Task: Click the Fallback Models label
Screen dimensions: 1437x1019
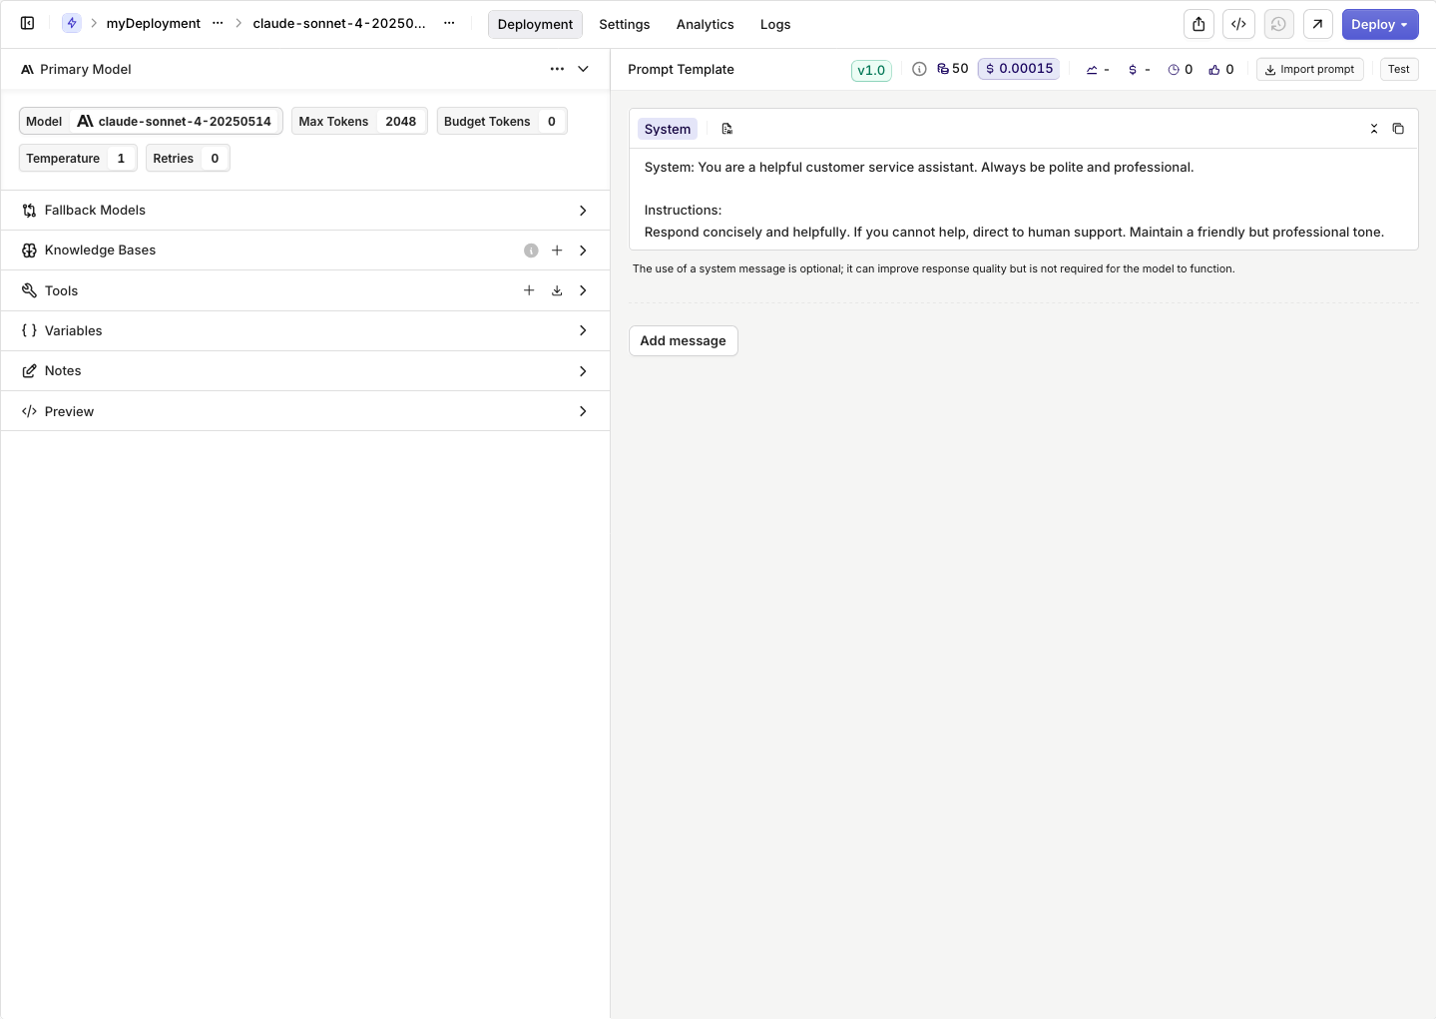Action: (95, 211)
